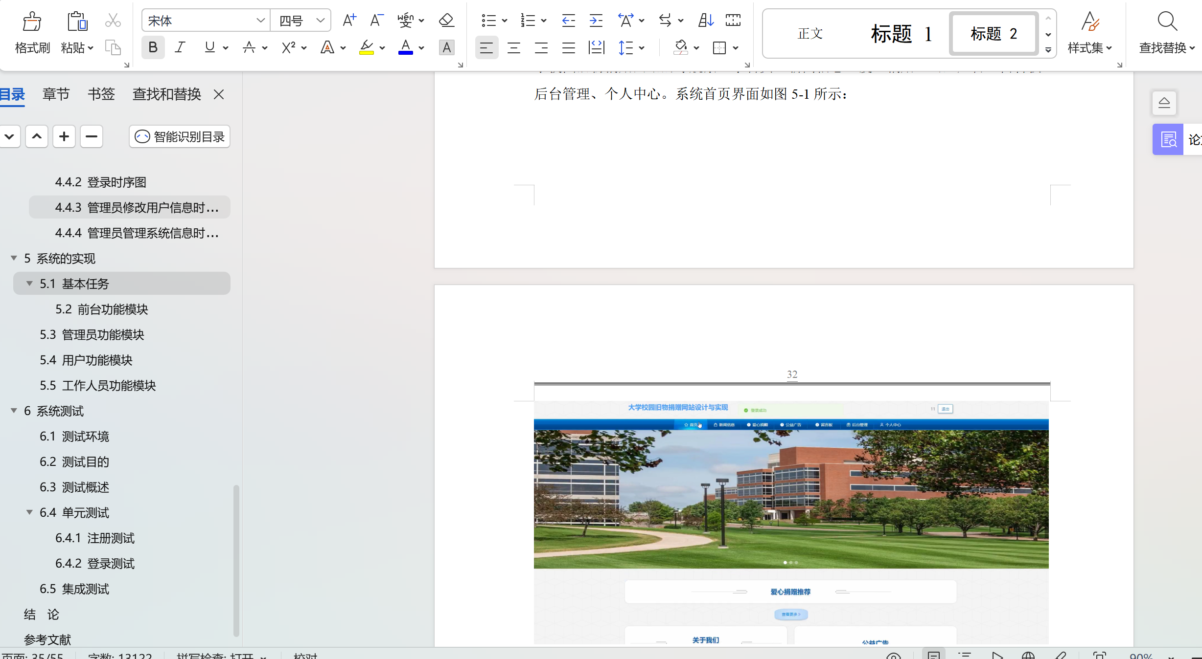The width and height of the screenshot is (1202, 659).
Task: Click the 智能识别目录 button
Action: [x=180, y=136]
